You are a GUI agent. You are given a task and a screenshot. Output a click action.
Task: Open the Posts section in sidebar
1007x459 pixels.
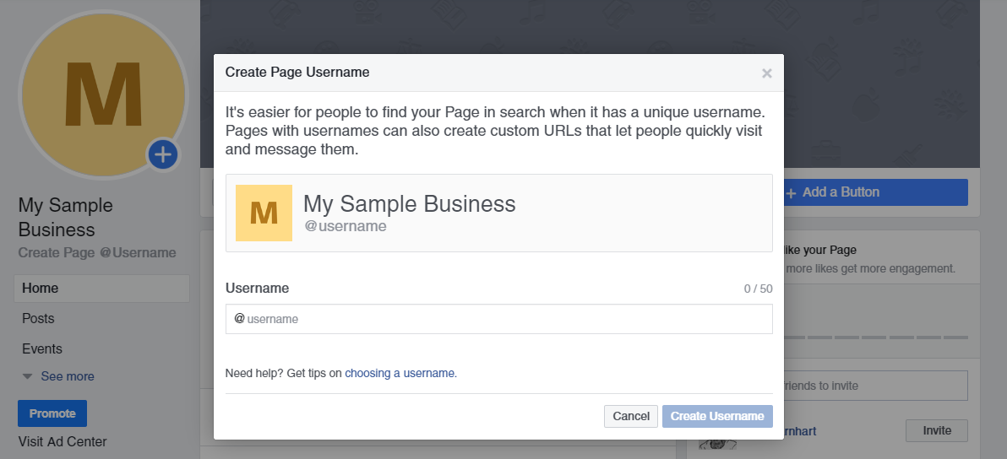click(x=38, y=319)
